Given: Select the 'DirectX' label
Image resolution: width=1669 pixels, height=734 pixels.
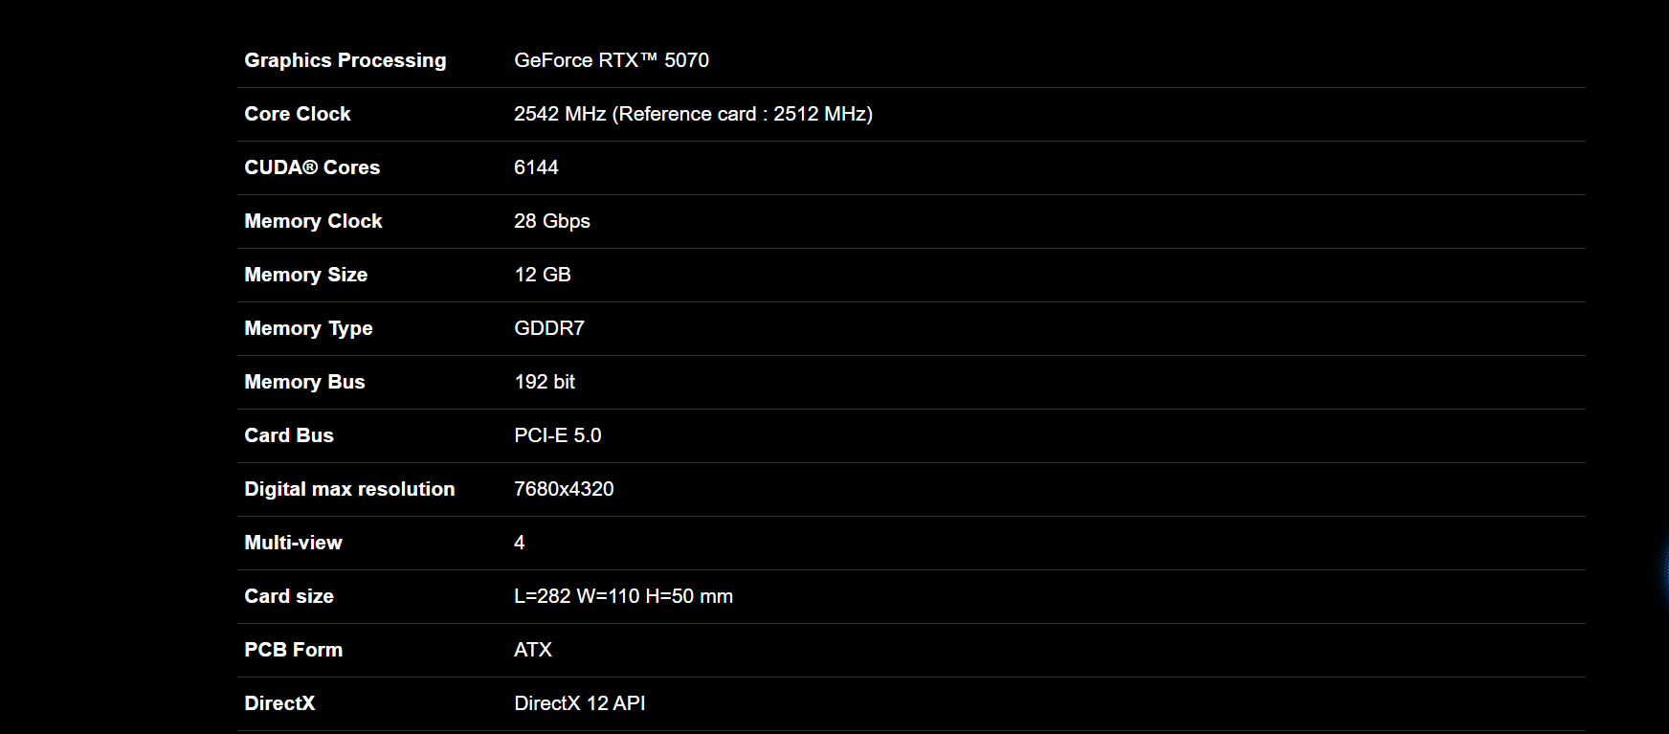Looking at the screenshot, I should 279,703.
